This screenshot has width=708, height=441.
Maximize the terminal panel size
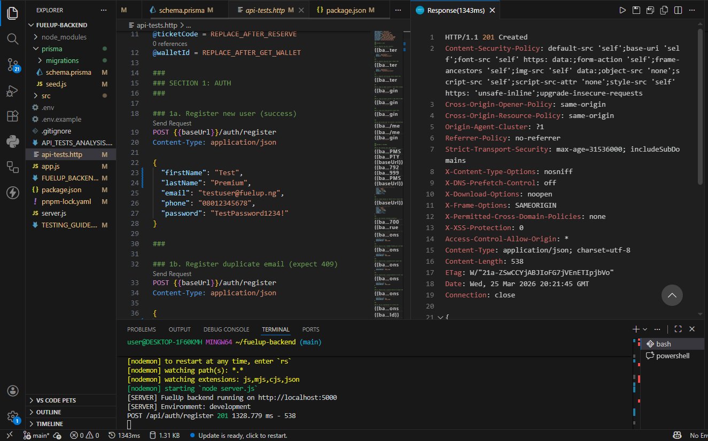tap(678, 329)
